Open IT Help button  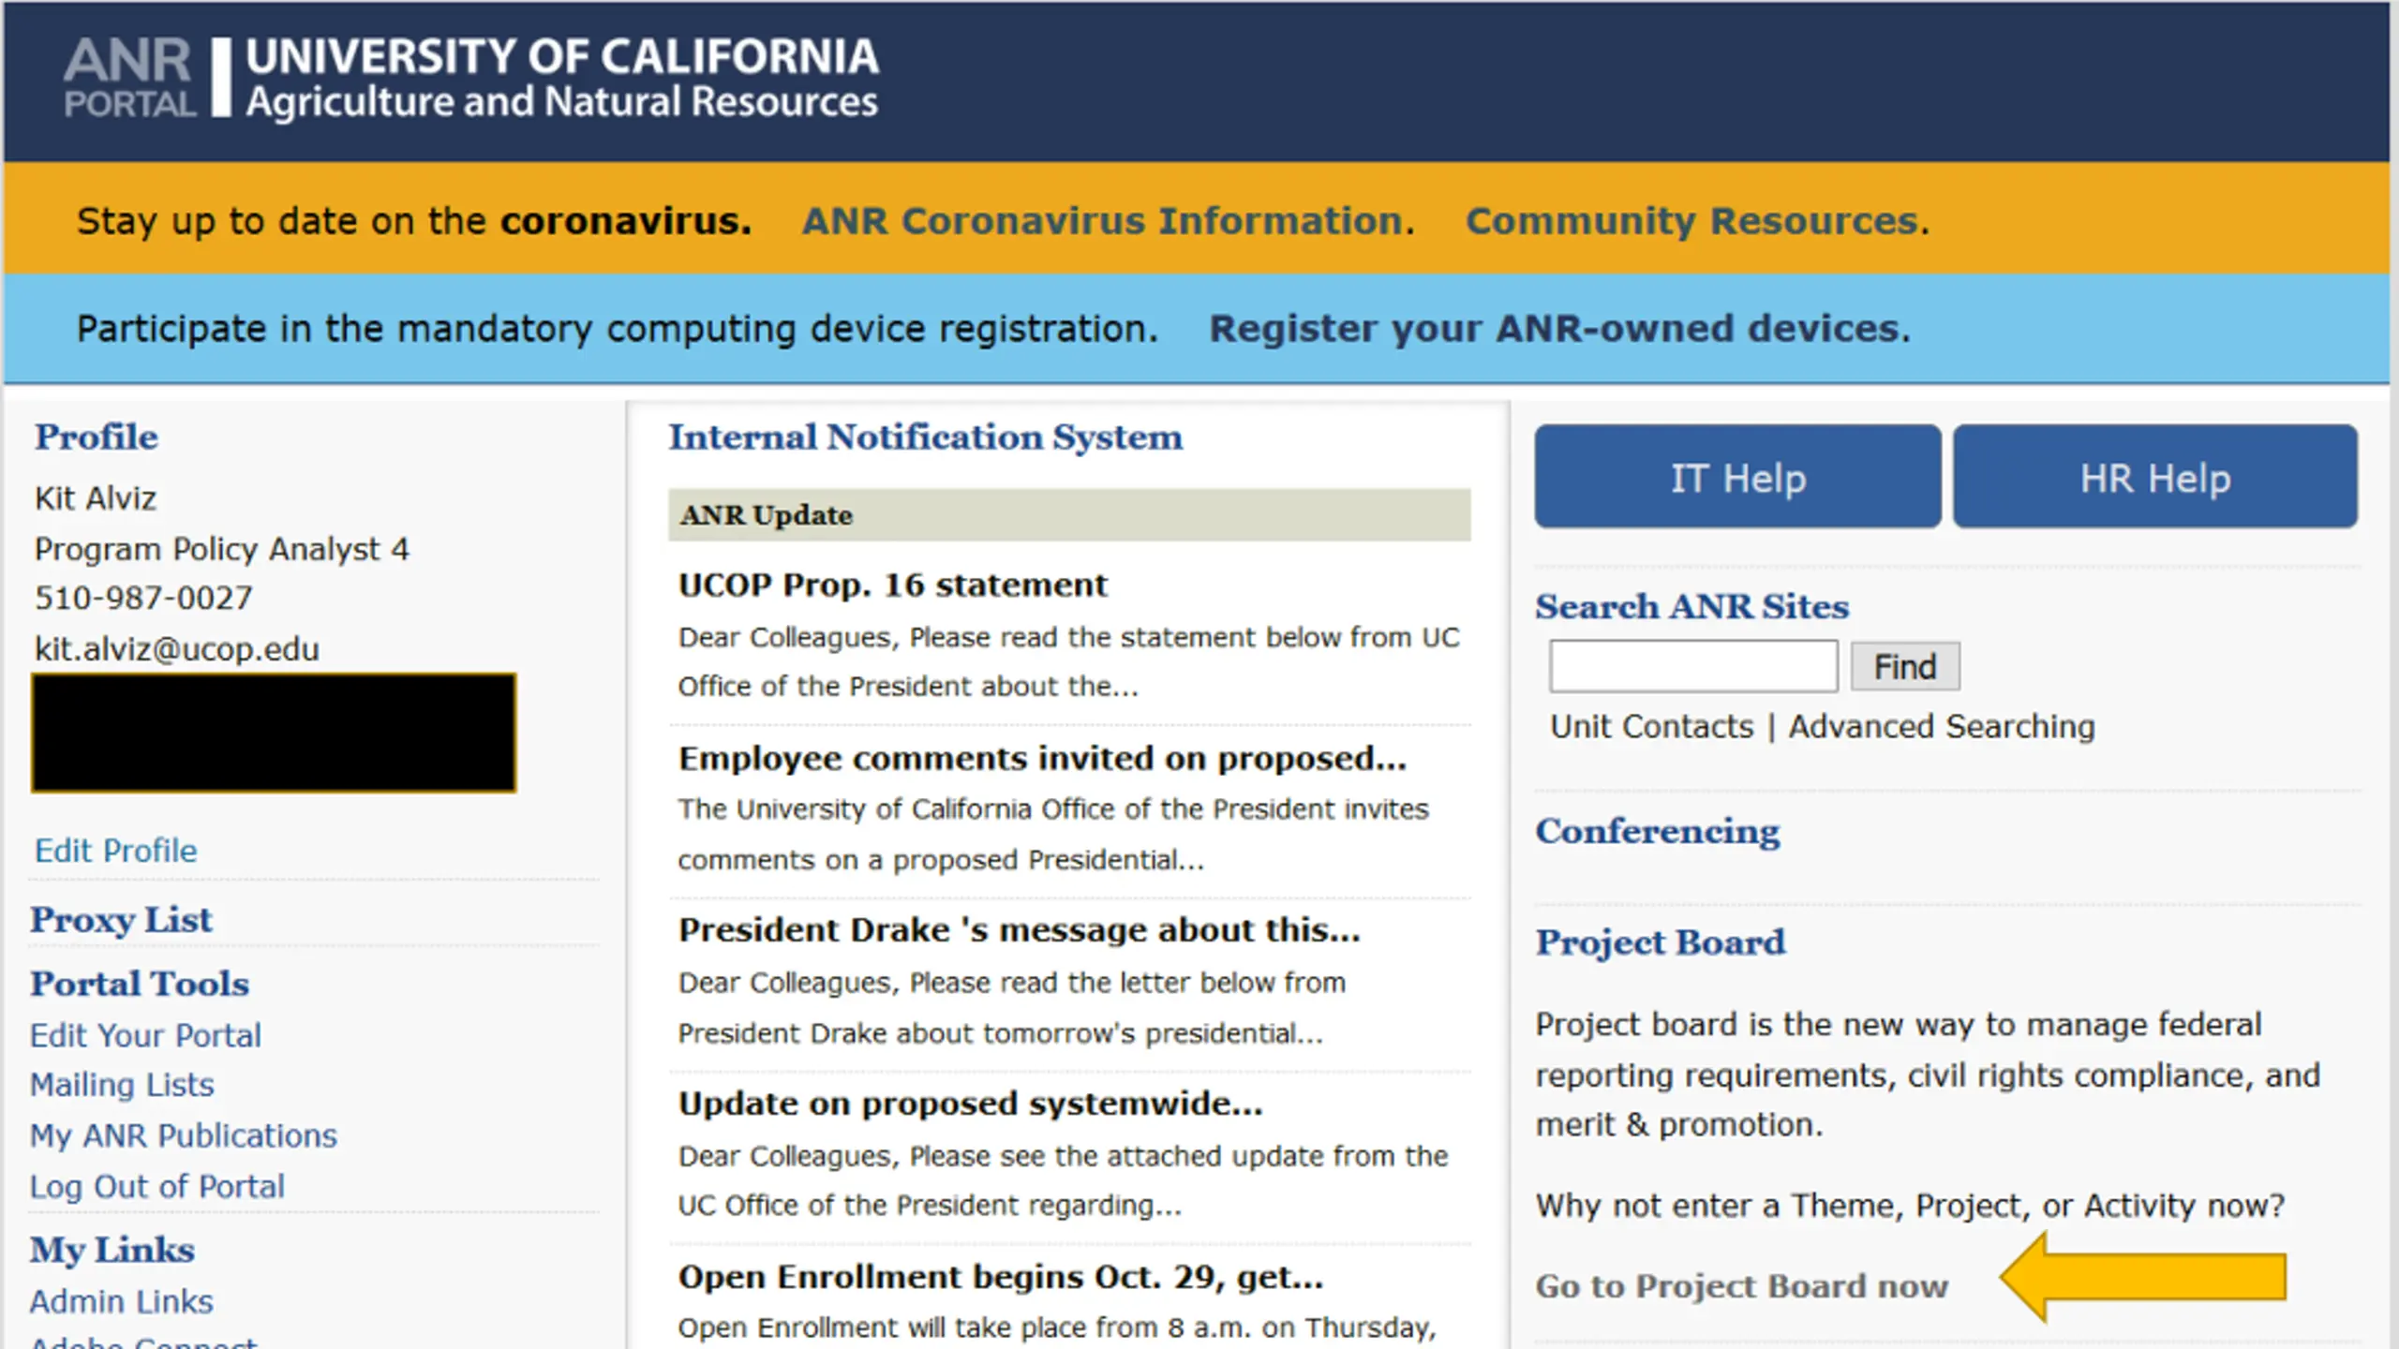point(1738,477)
